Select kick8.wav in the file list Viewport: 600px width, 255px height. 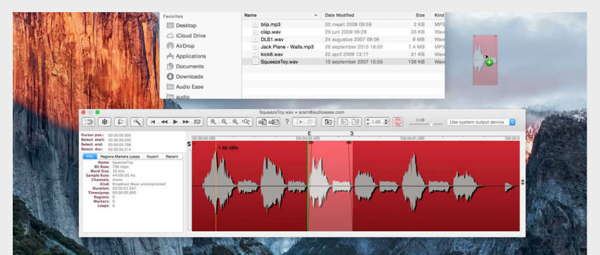point(271,54)
